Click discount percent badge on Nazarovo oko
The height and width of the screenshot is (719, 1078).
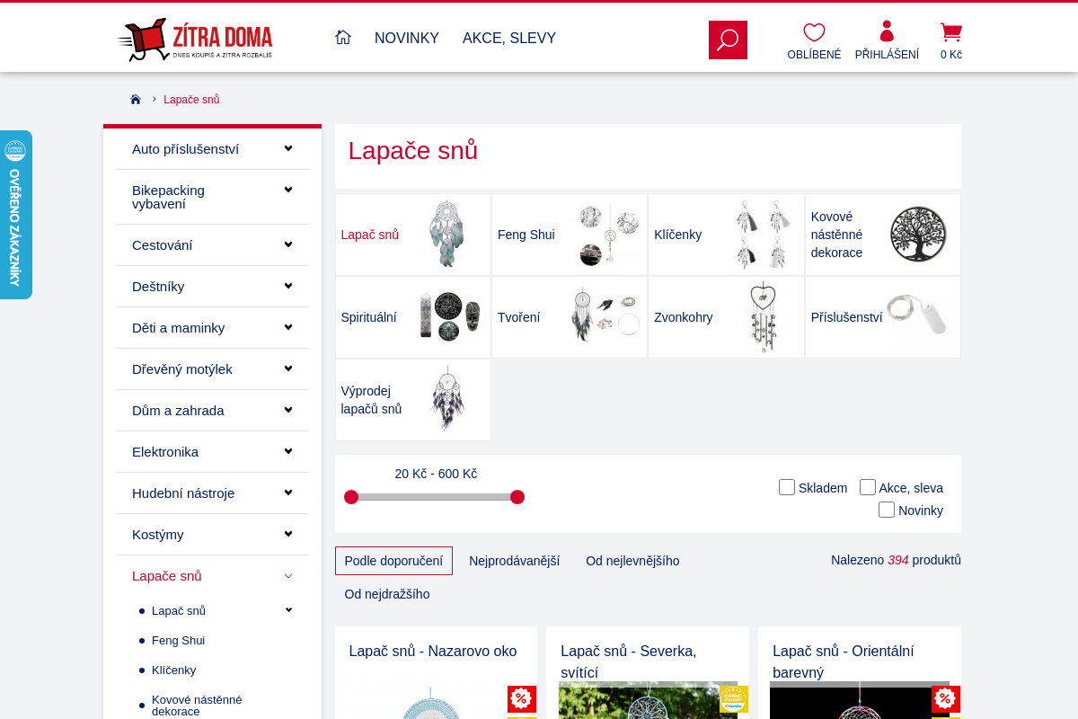[x=522, y=699]
